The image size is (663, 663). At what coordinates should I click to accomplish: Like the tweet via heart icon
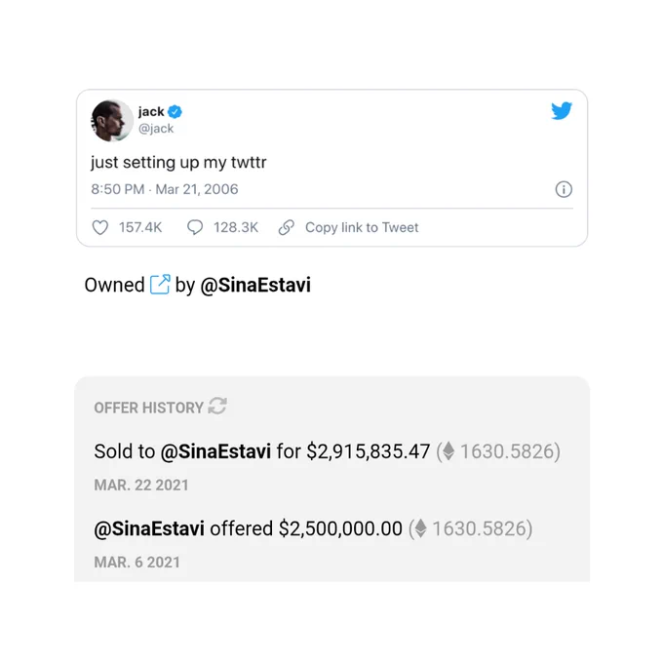point(100,227)
